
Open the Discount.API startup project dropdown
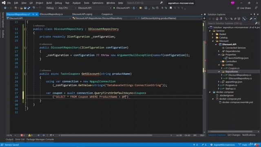(94, 8)
